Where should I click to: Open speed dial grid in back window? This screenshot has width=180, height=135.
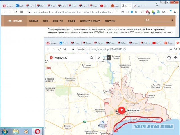(21, 12)
